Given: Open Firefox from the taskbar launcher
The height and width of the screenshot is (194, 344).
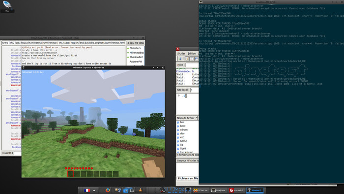Looking at the screenshot, I should click(x=108, y=190).
